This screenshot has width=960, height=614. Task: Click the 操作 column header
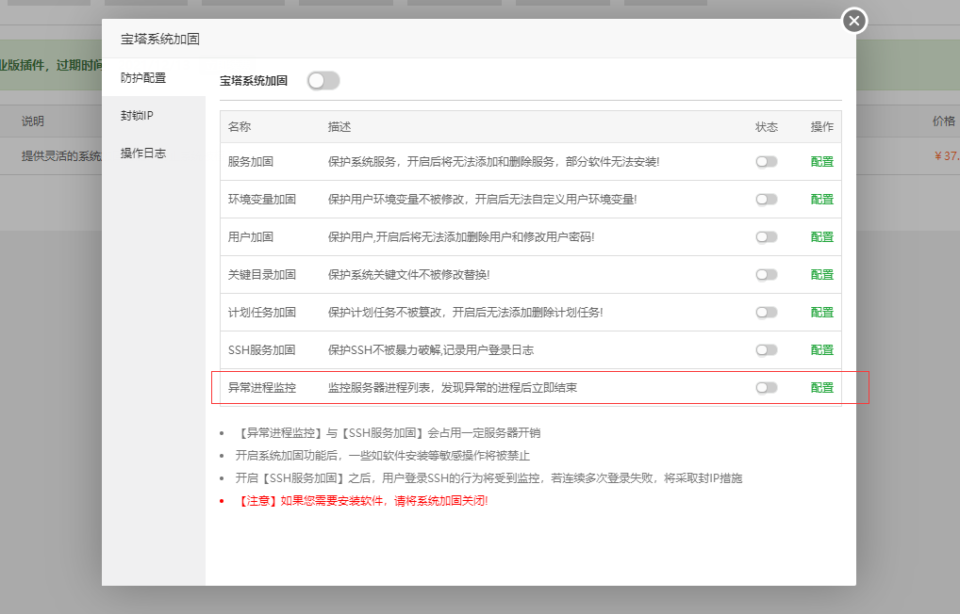point(821,127)
